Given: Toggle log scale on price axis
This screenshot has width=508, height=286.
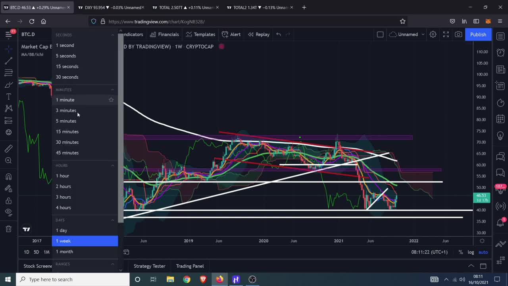Looking at the screenshot, I should pos(471,252).
